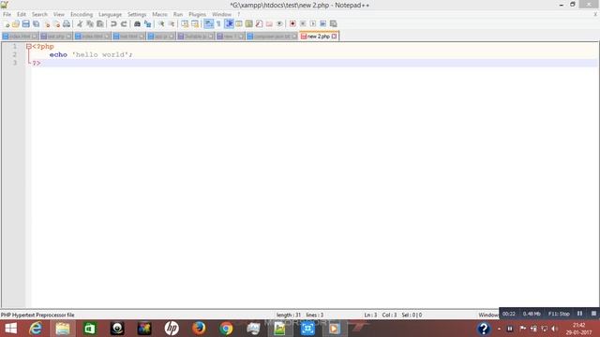Click the 'Ln : 3' status bar entry
The width and height of the screenshot is (600, 337).
(x=370, y=315)
